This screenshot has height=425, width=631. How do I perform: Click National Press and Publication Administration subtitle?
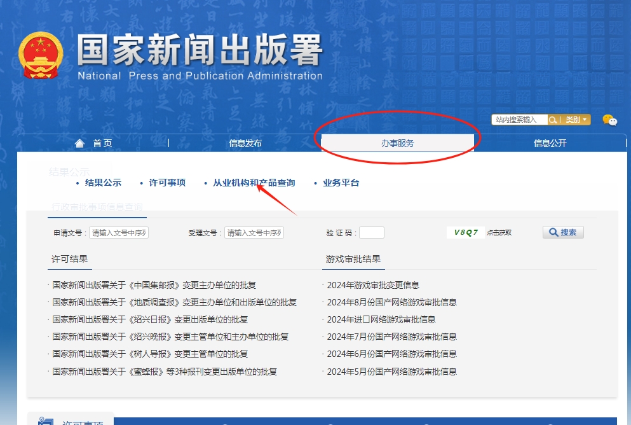click(200, 76)
